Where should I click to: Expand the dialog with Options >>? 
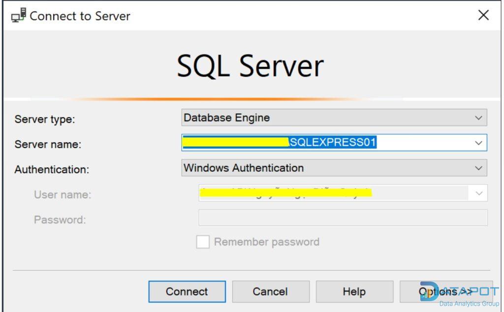pos(444,292)
